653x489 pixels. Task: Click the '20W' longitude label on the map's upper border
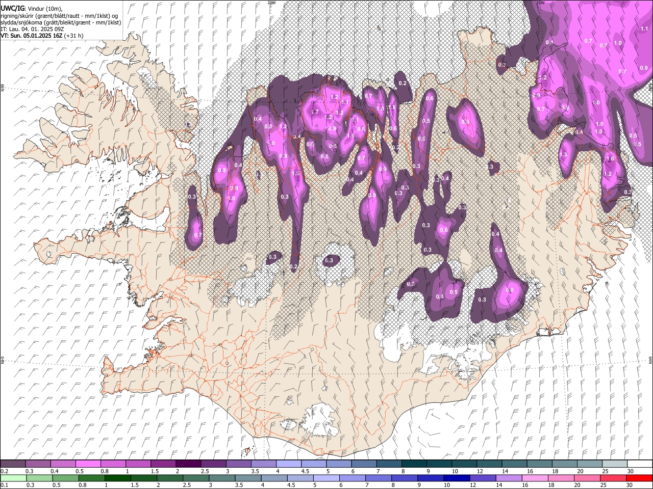pos(271,3)
